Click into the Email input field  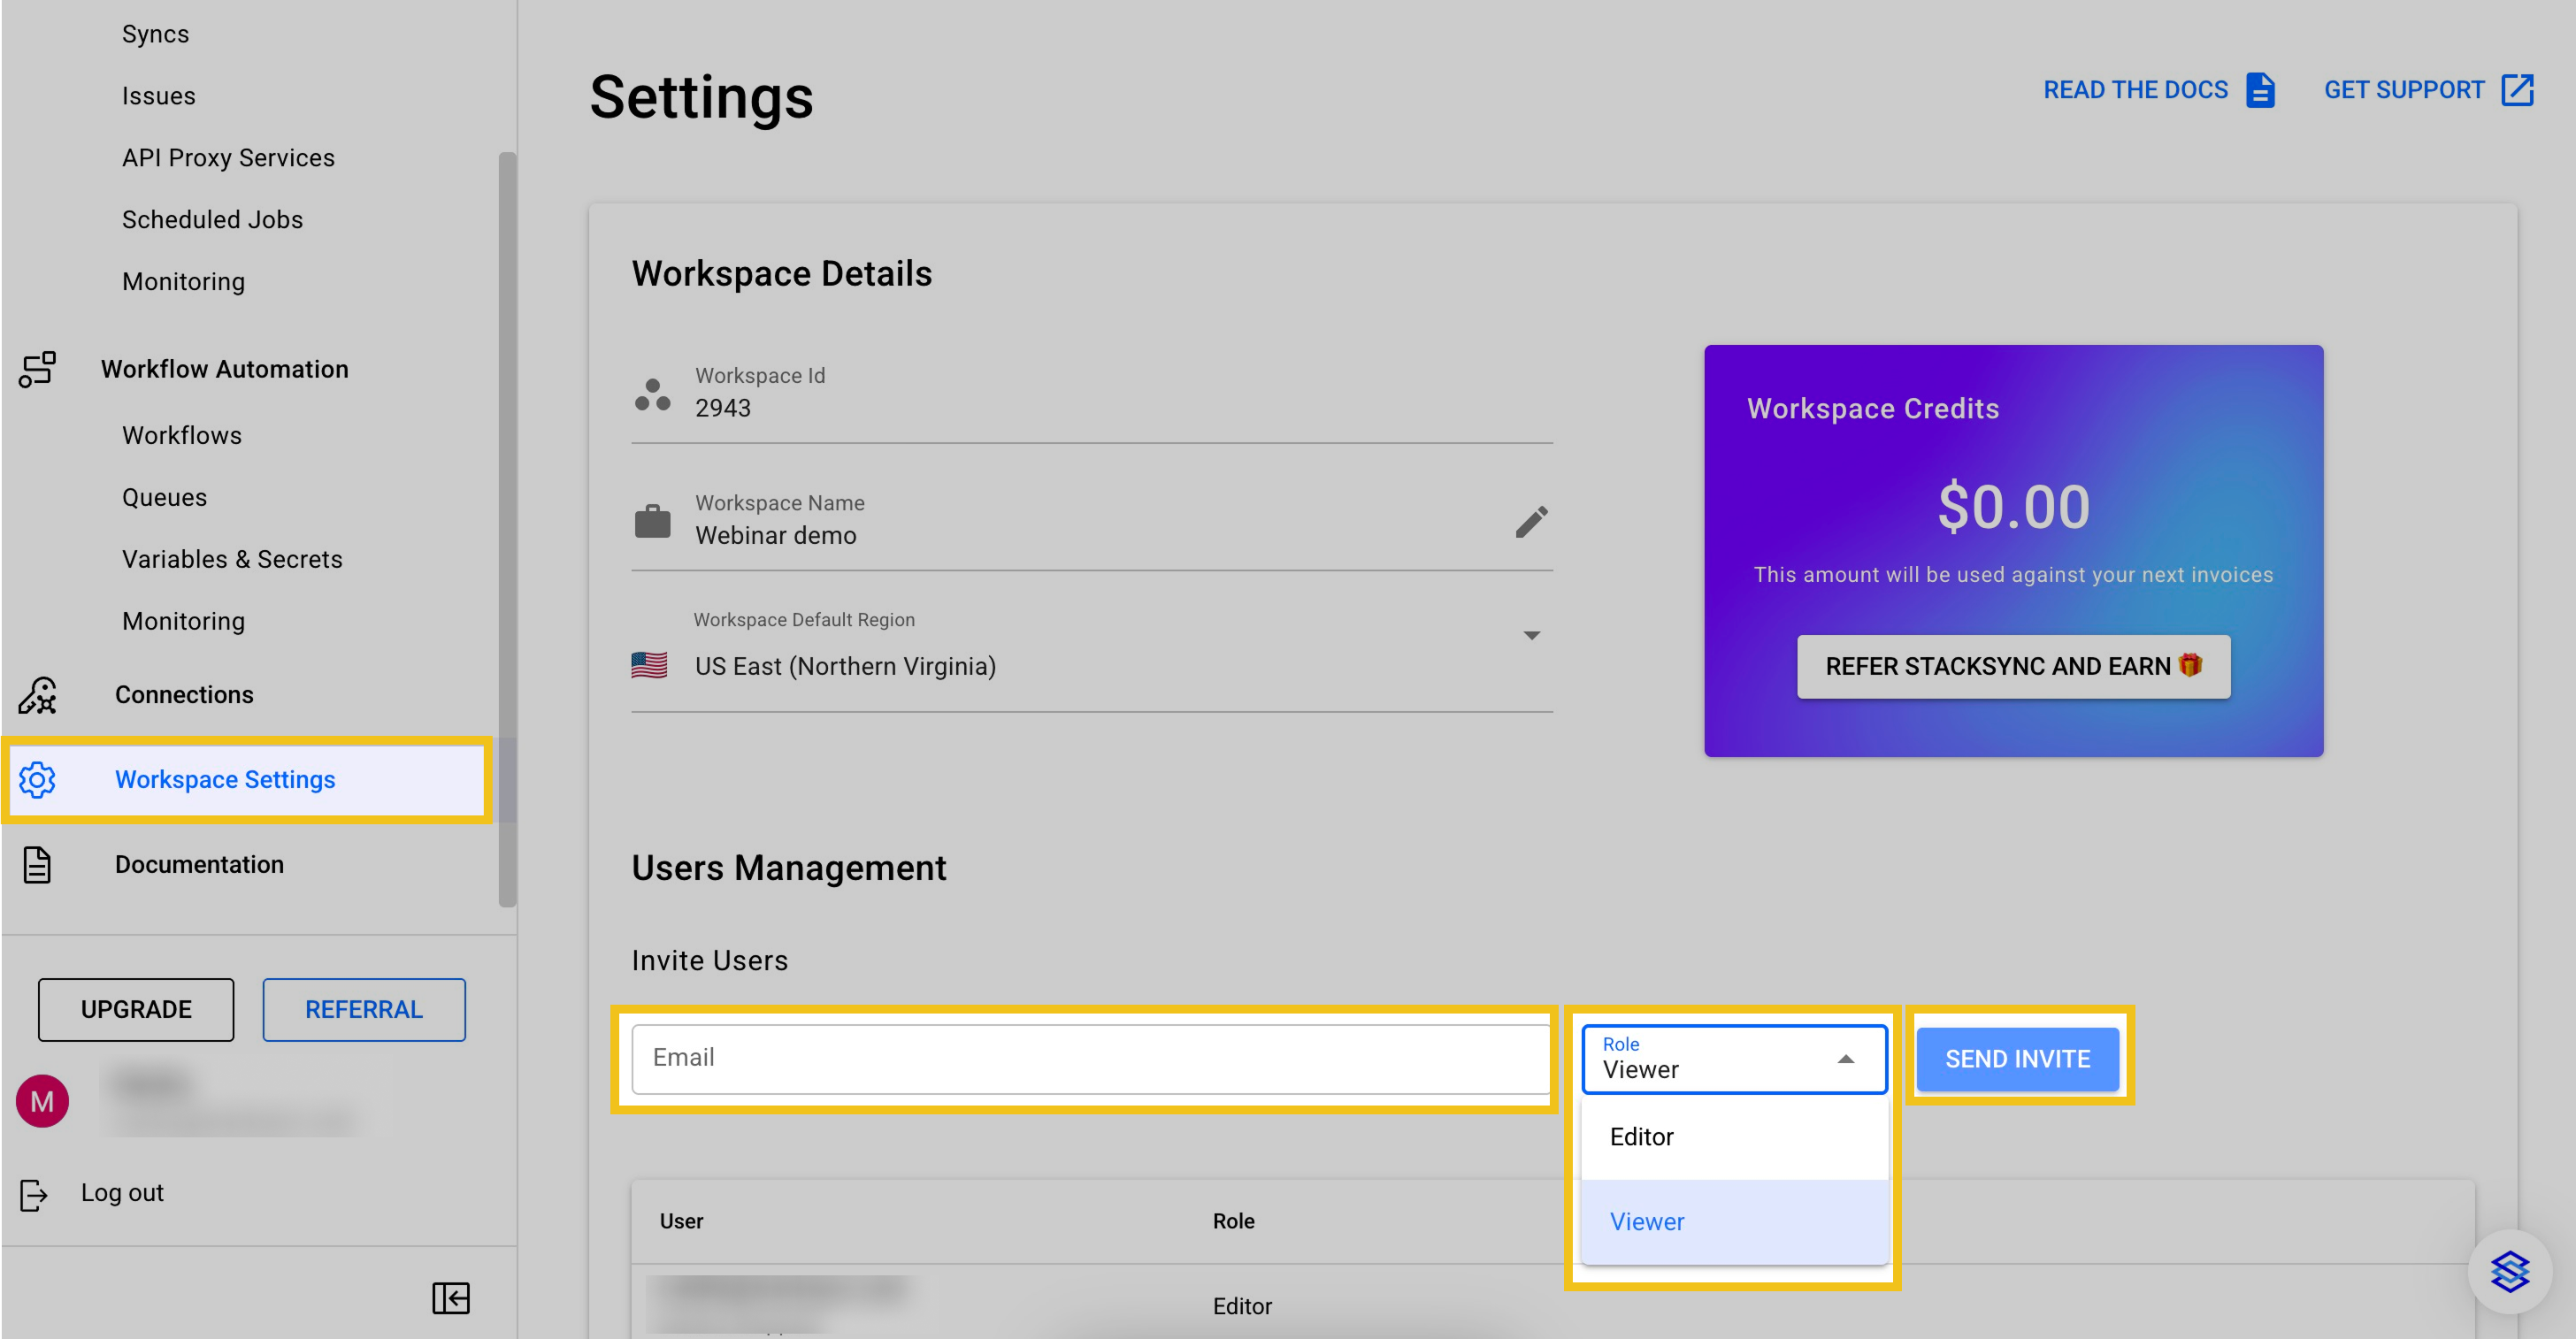1090,1058
